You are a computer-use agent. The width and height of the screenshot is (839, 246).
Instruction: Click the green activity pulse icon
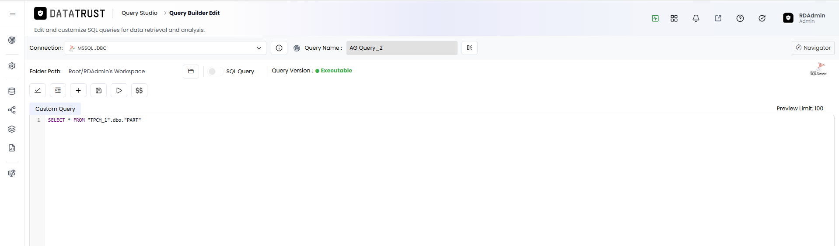click(x=655, y=18)
